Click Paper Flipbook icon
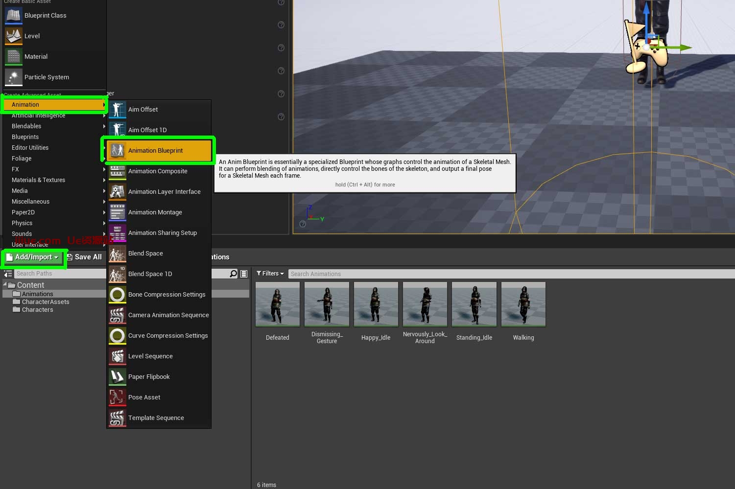Image resolution: width=735 pixels, height=489 pixels. pos(117,377)
